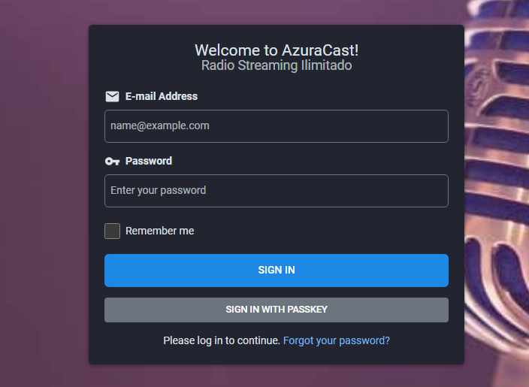The width and height of the screenshot is (529, 387).
Task: Click the 'Enter your password' placeholder text
Action: pyautogui.click(x=159, y=191)
